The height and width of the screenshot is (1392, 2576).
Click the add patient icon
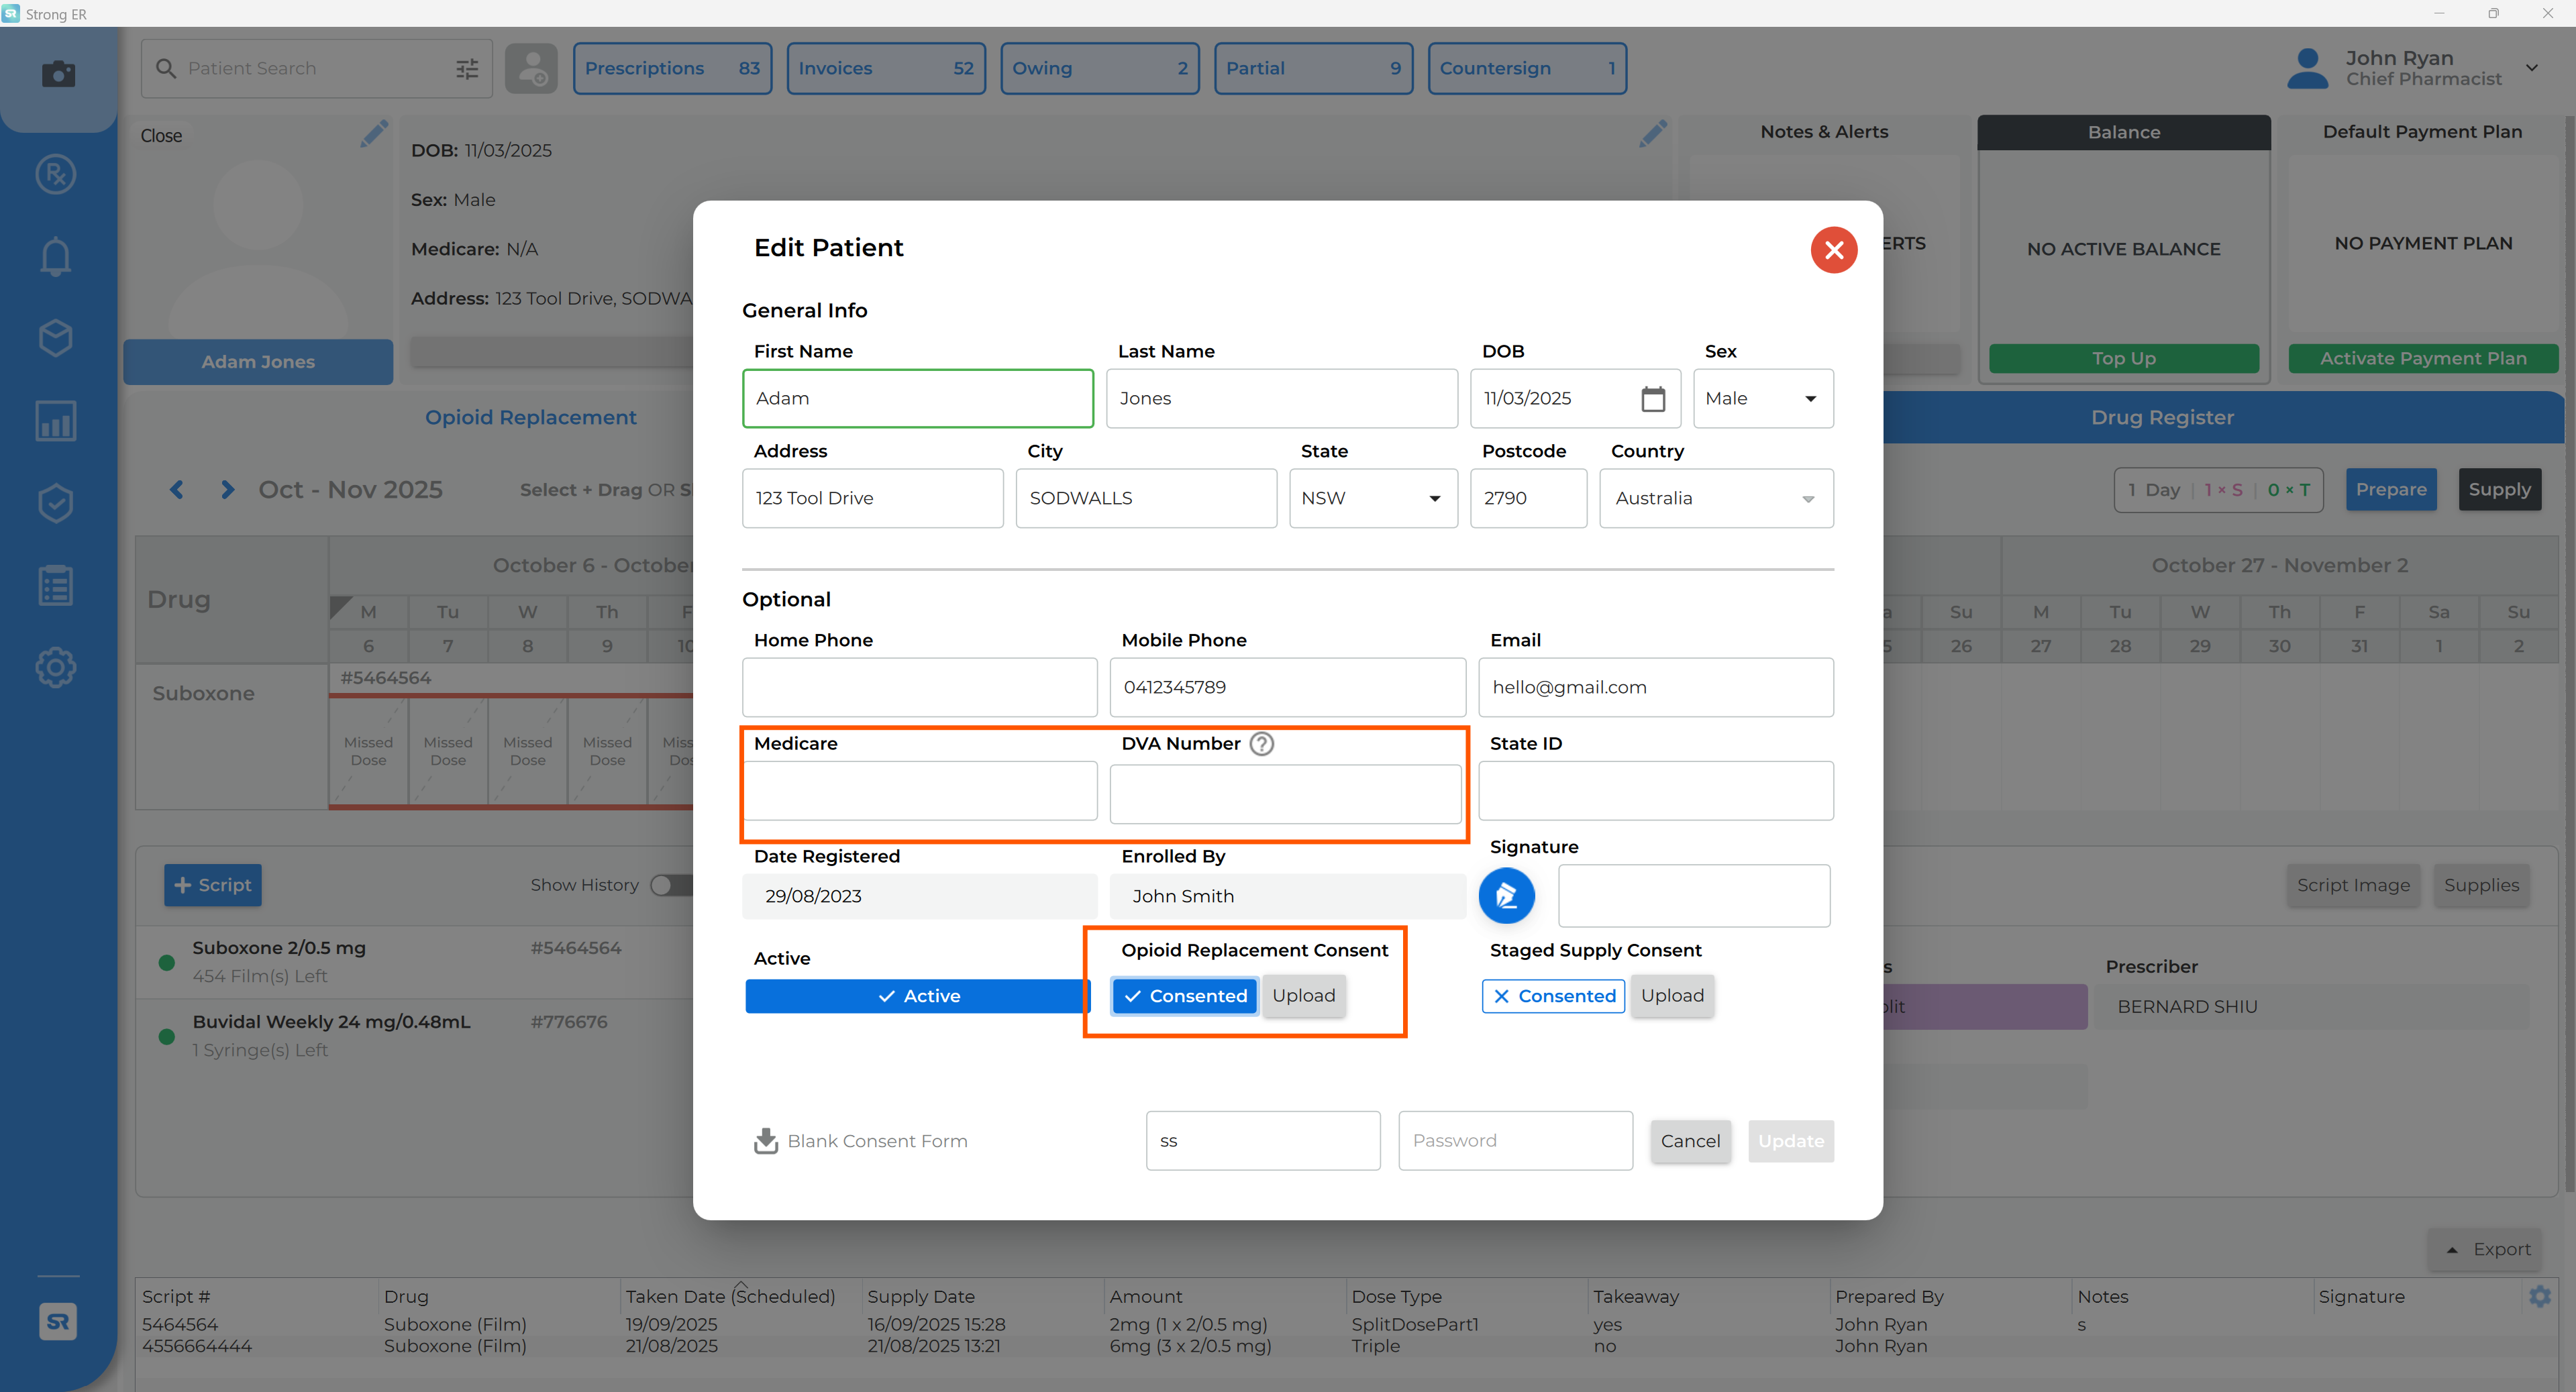point(531,69)
